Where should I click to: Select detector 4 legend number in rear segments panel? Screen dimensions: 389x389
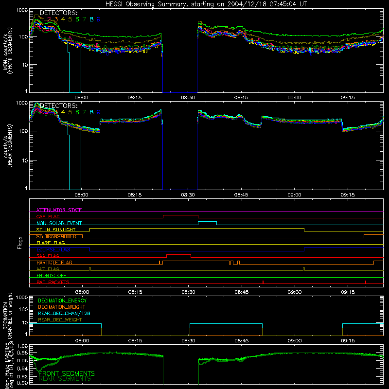[x=63, y=112]
